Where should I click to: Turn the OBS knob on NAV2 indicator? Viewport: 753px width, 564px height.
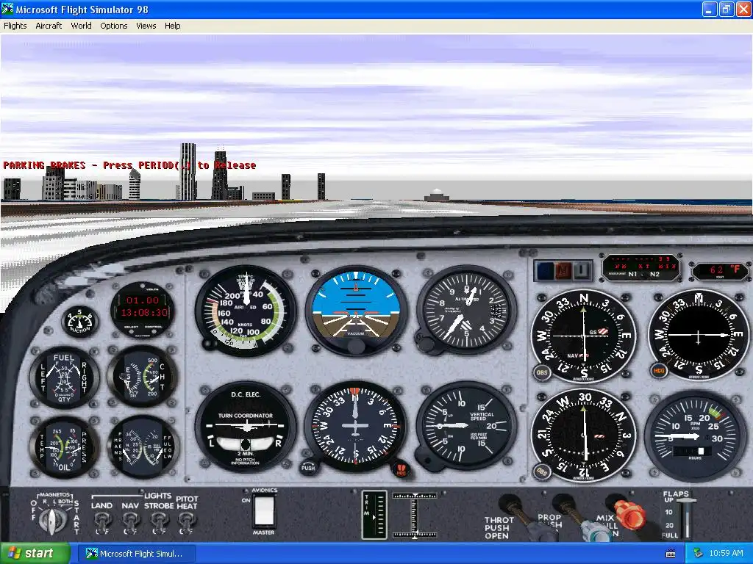click(542, 471)
